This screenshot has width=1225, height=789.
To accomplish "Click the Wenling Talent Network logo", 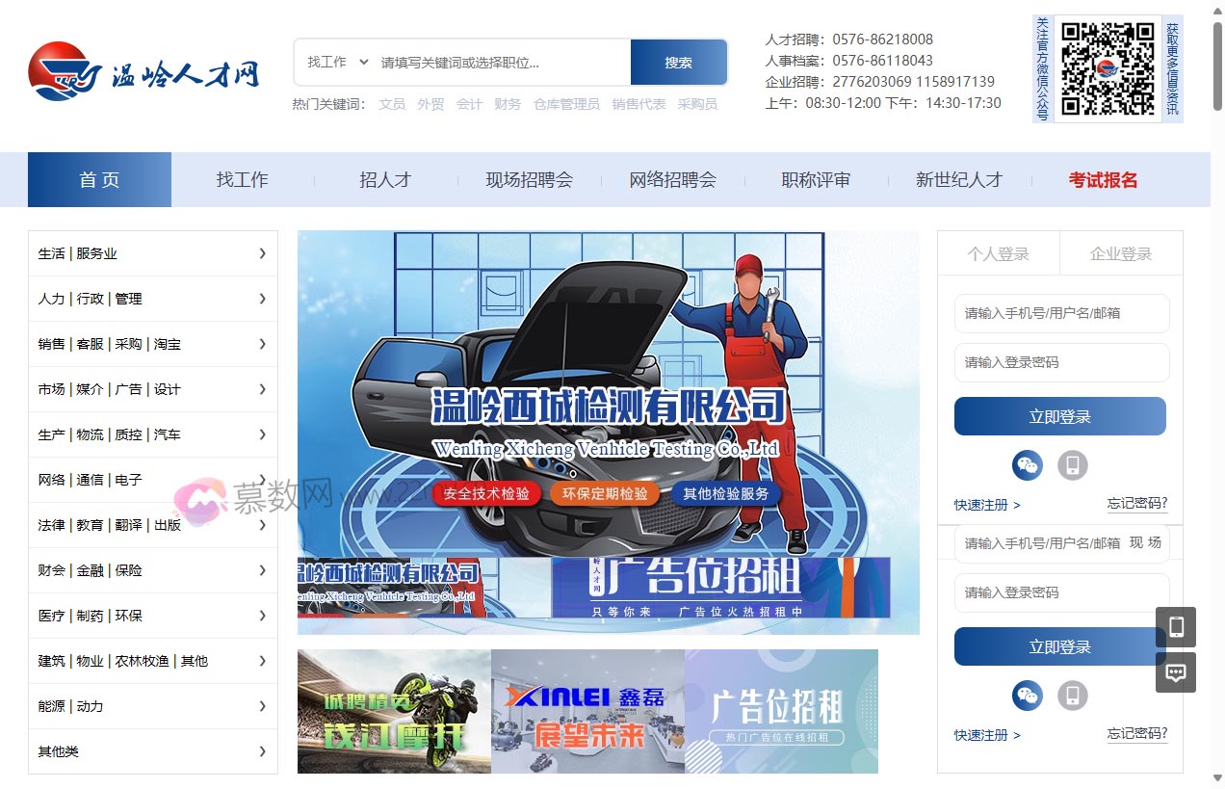I will pyautogui.click(x=144, y=71).
